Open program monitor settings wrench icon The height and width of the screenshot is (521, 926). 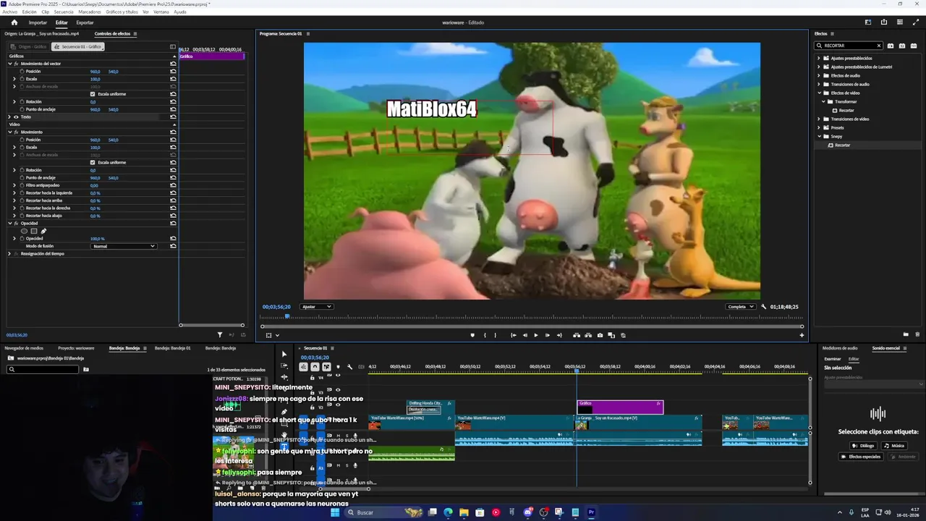click(x=763, y=307)
